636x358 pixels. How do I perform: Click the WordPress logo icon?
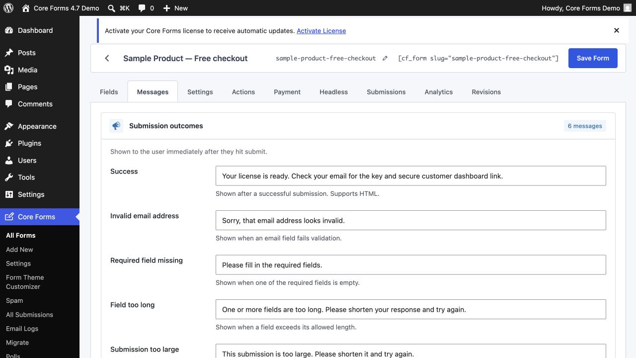[x=8, y=8]
